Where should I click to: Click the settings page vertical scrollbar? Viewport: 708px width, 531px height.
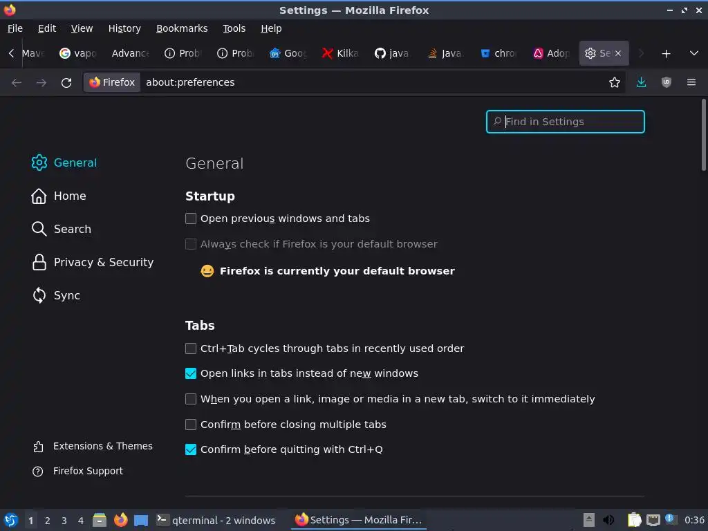(703, 135)
